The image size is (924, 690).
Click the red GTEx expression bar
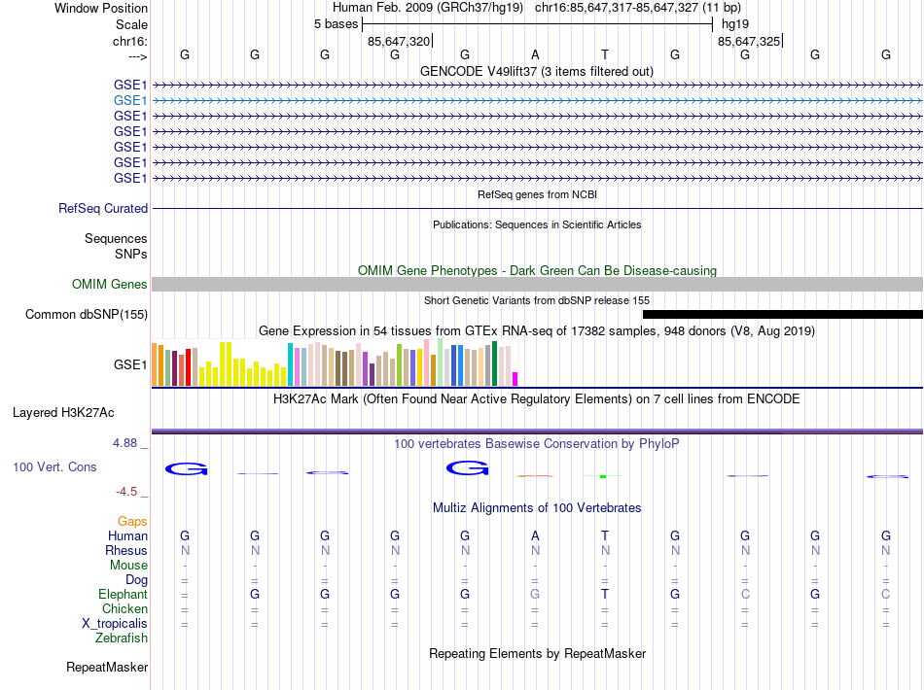(x=188, y=367)
